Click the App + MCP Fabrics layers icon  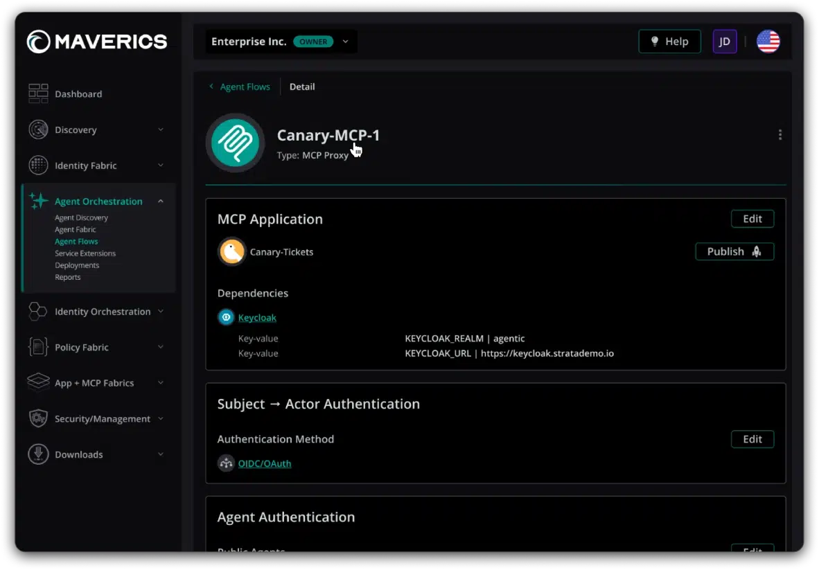pyautogui.click(x=37, y=383)
